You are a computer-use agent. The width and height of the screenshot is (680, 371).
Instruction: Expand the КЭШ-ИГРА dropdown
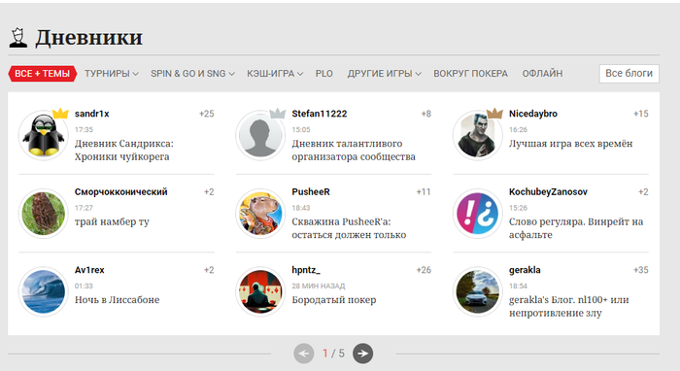(275, 74)
